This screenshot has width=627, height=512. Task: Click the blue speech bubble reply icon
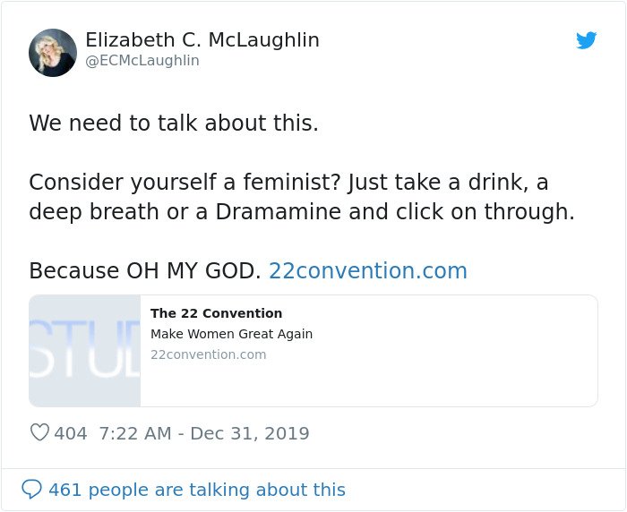coord(31,490)
